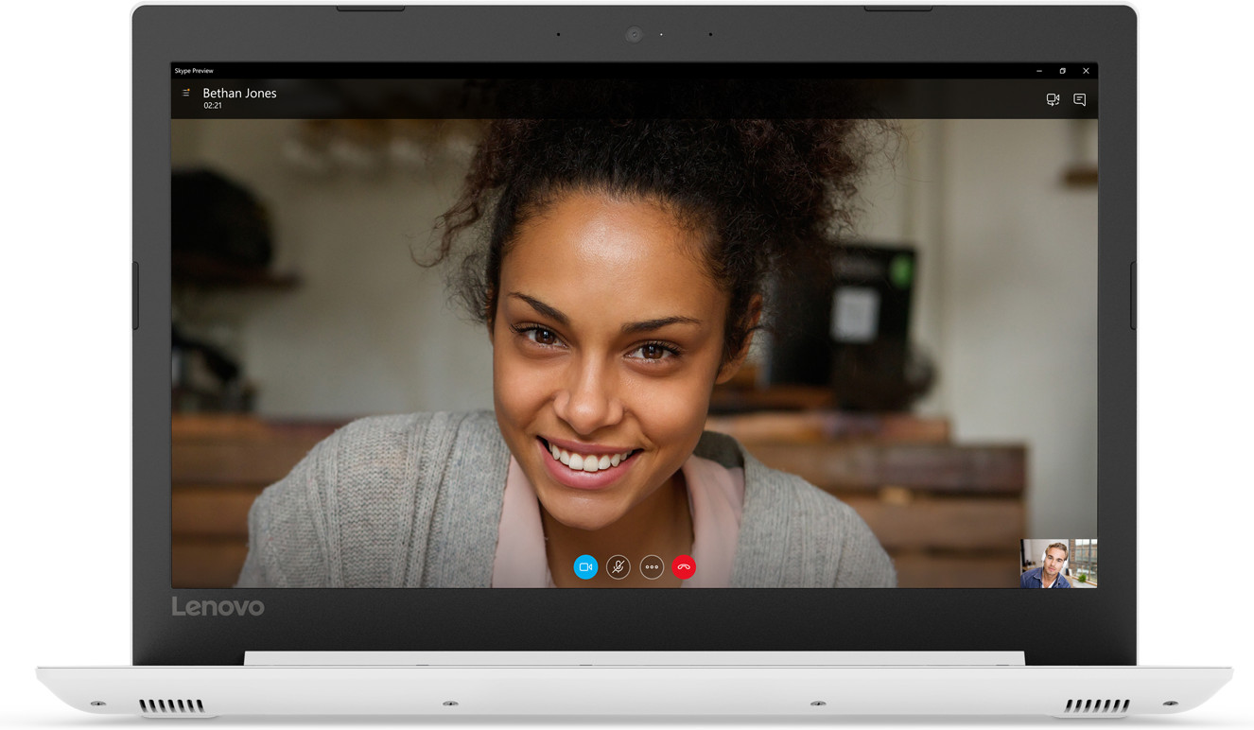Minimize the Skype Preview window
The height and width of the screenshot is (730, 1254).
tap(1038, 71)
